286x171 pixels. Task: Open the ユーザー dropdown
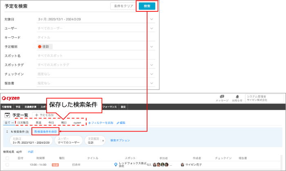[96, 28]
